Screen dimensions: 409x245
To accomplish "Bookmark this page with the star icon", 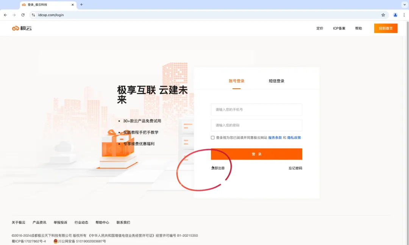I will [x=383, y=15].
